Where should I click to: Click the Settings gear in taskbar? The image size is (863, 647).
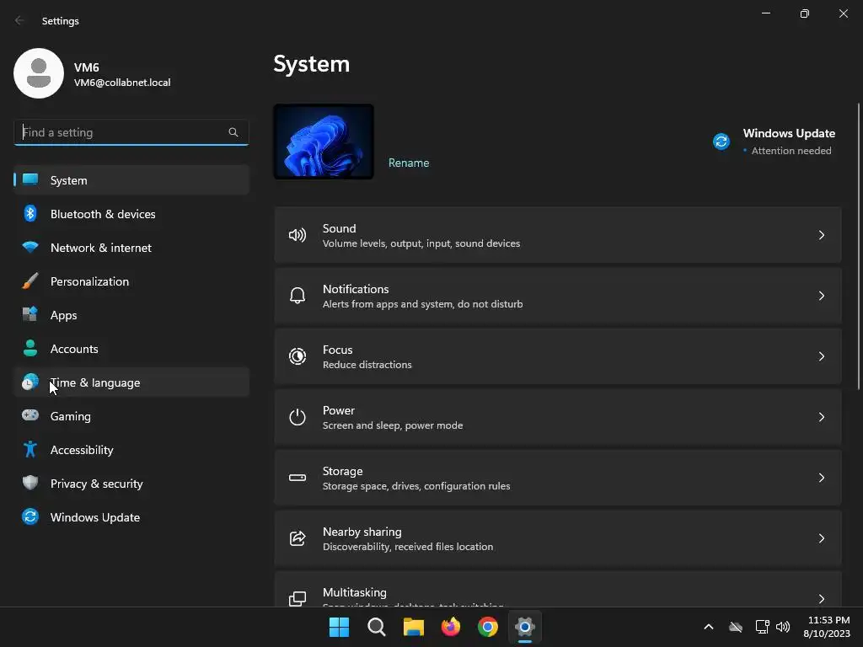pyautogui.click(x=524, y=627)
